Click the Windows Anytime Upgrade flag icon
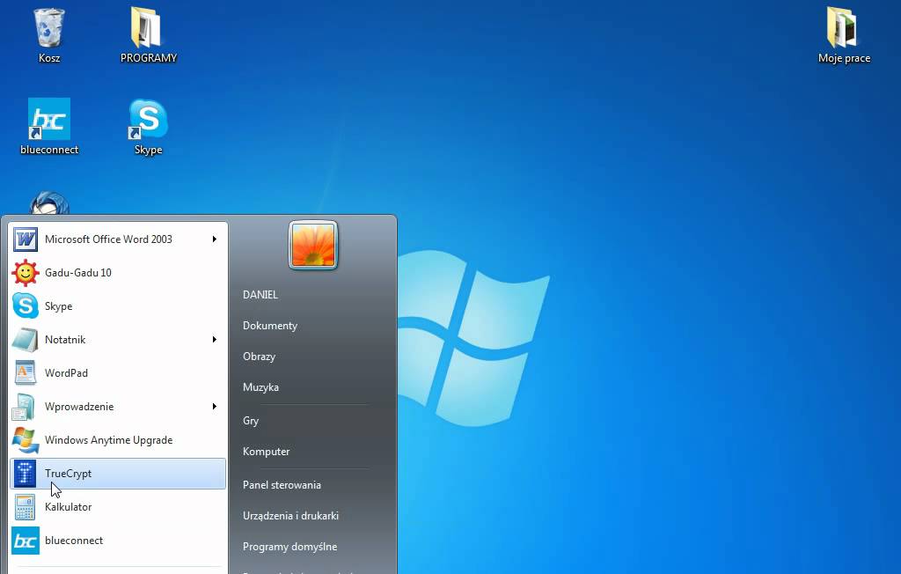The image size is (901, 574). tap(26, 440)
